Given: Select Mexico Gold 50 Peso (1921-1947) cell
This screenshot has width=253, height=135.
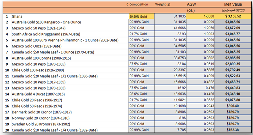Looking at the screenshot, I should (x=70, y=28).
